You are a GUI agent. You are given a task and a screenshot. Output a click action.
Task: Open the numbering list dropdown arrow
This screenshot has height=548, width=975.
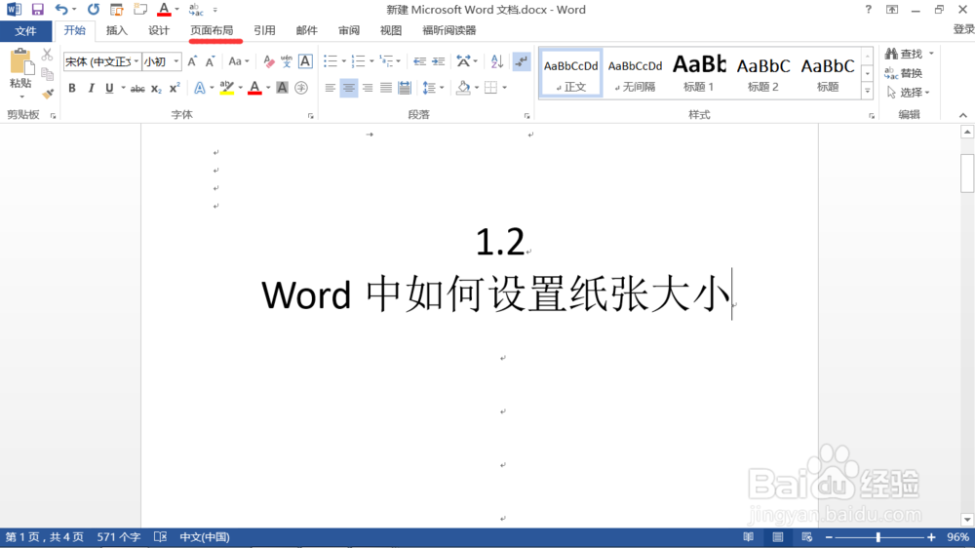(371, 61)
